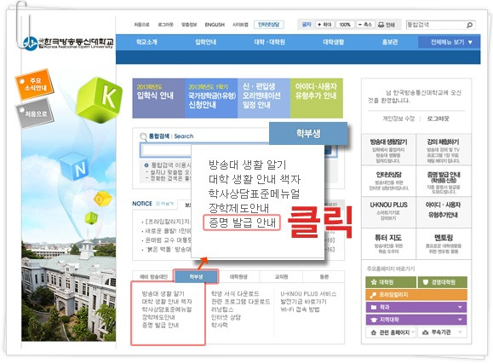493x364 pixels.
Task: Expand the 부속기관 dropdown
Action: coord(443,332)
